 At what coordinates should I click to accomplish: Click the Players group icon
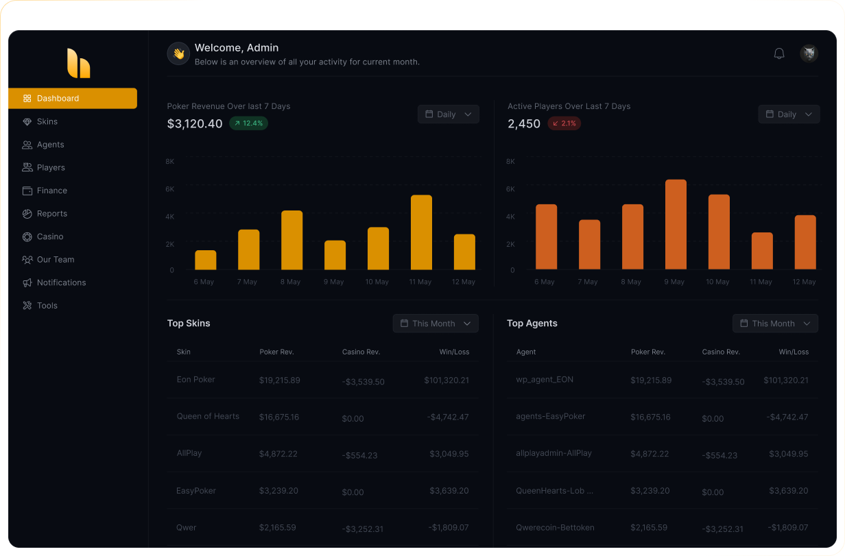27,168
